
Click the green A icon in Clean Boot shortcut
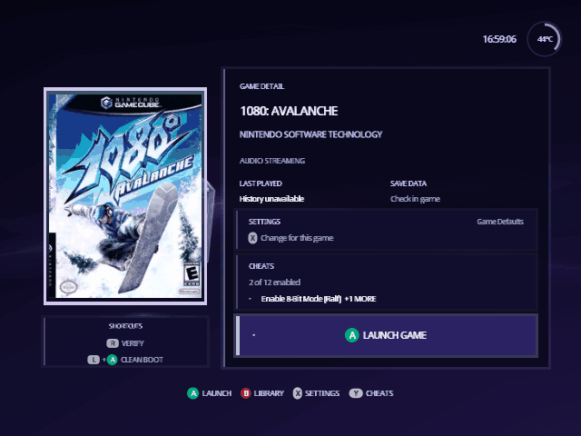(113, 360)
